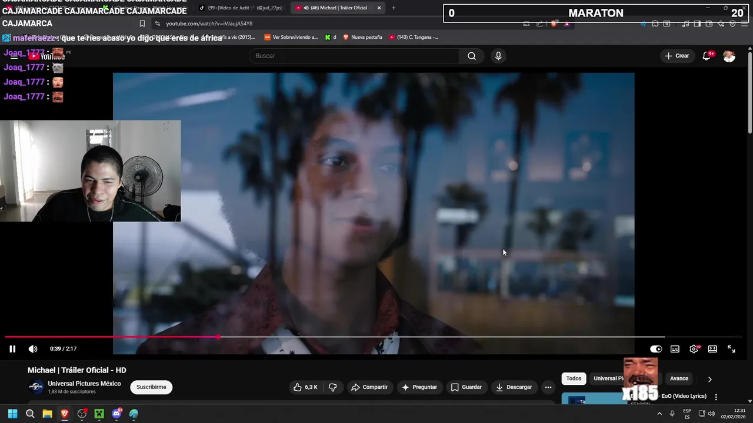Open the Minecraft creeper taskbar icon

pos(99,414)
